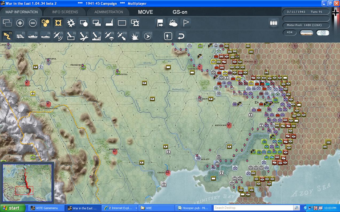The width and height of the screenshot is (340, 212).
Task: Toggle the yellow fortification overlay button
Action: (58, 23)
